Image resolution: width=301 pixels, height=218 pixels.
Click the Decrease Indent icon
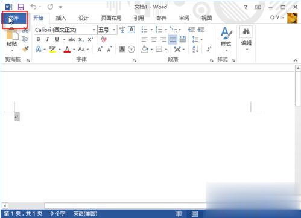tap(191, 30)
